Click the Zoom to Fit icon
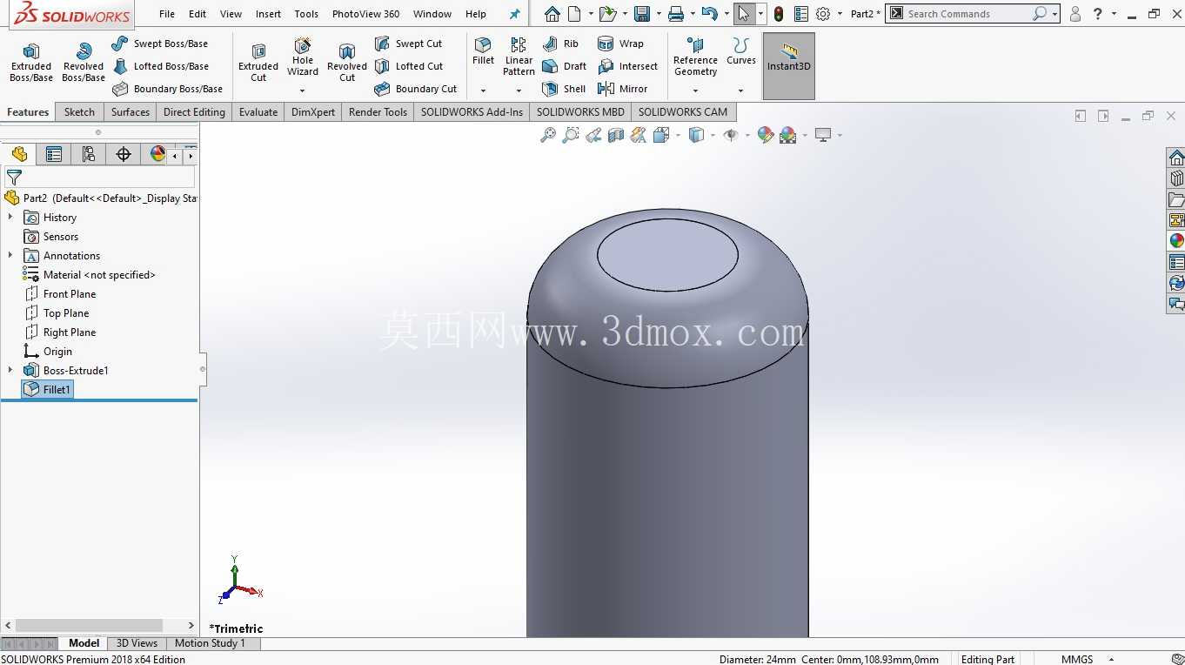Image resolution: width=1185 pixels, height=665 pixels. 548,135
